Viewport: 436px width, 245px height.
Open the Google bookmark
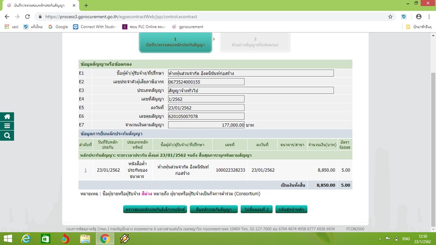(58, 27)
